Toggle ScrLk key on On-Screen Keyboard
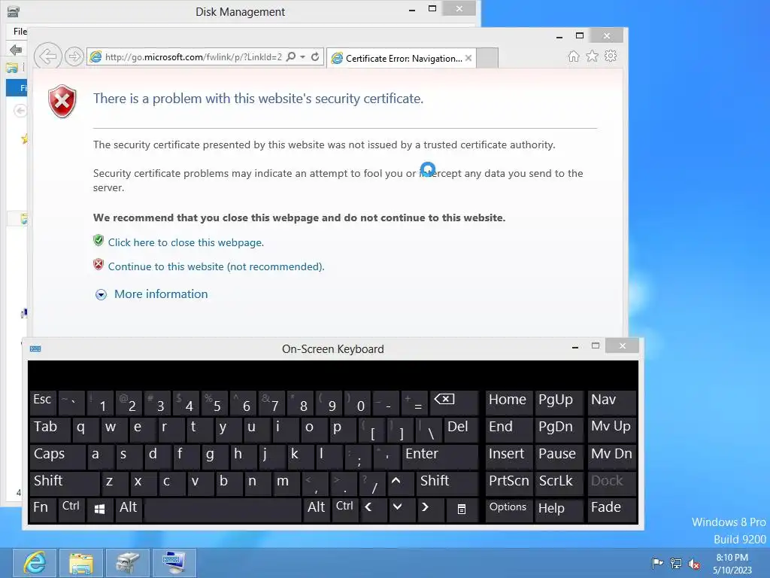Image resolution: width=770 pixels, height=578 pixels. tap(557, 482)
